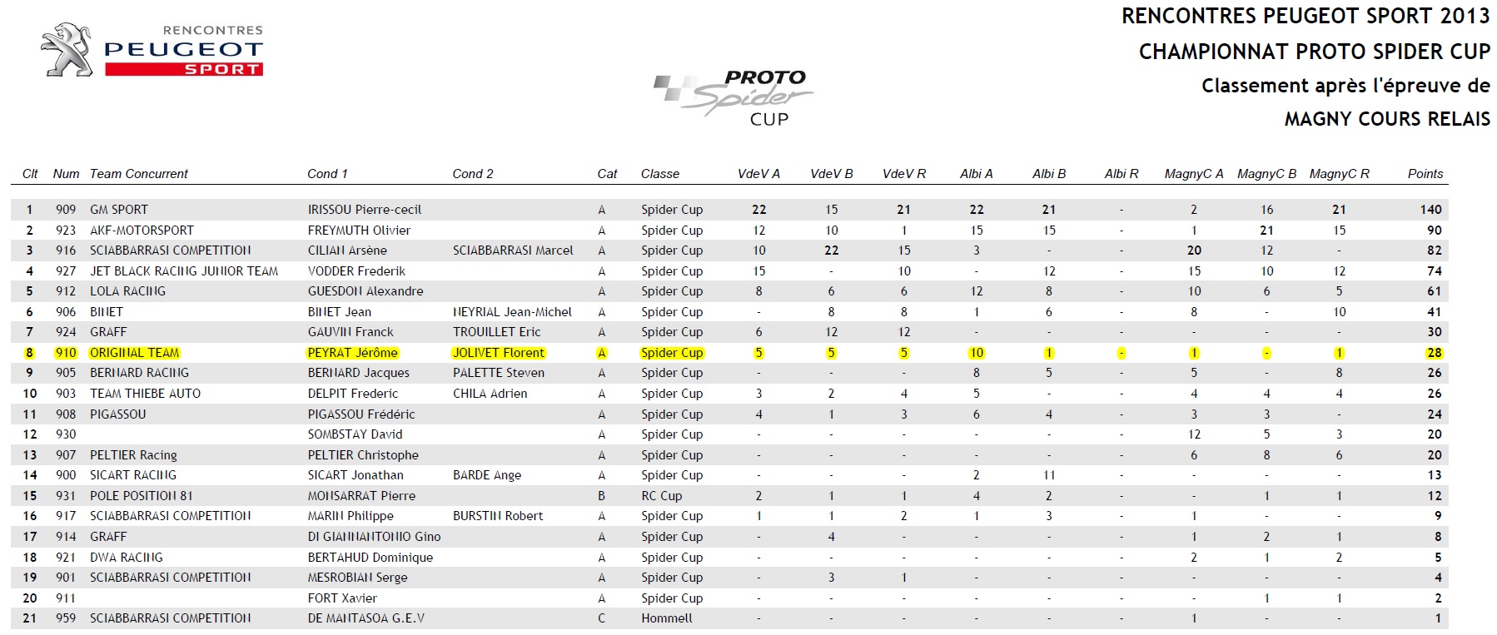Click 'MAGNY COURS RELAIS' heading text
This screenshot has height=635, width=1497.
(x=1387, y=119)
